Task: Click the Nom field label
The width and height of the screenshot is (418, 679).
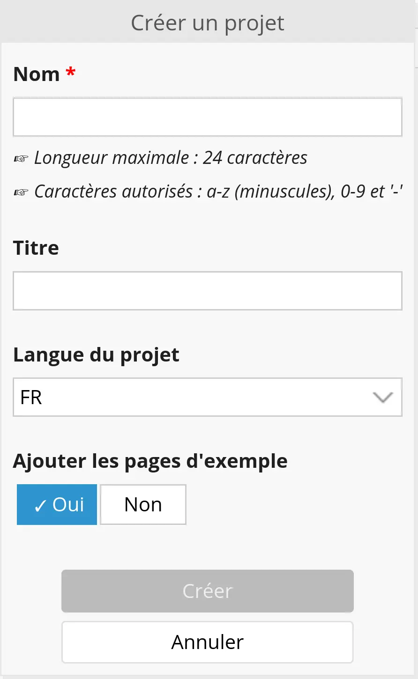Action: pyautogui.click(x=37, y=74)
